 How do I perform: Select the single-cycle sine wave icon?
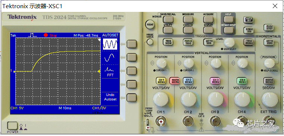tap(109, 57)
